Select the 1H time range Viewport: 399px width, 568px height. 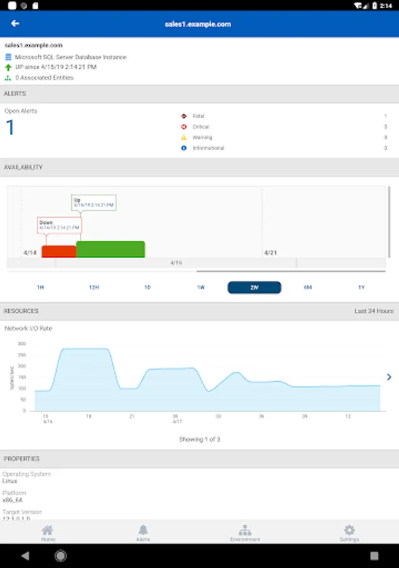click(40, 287)
